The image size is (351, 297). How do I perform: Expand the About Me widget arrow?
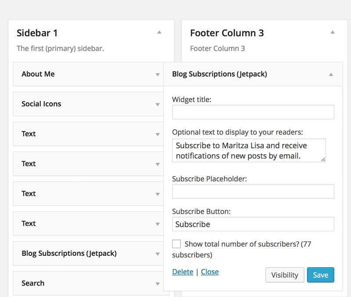(158, 74)
